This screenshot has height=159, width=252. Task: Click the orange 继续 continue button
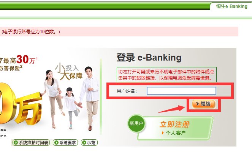tap(203, 104)
